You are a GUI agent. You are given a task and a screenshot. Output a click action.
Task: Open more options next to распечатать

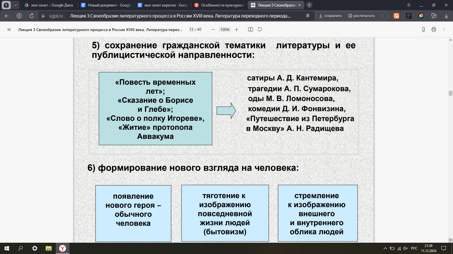pos(383,16)
